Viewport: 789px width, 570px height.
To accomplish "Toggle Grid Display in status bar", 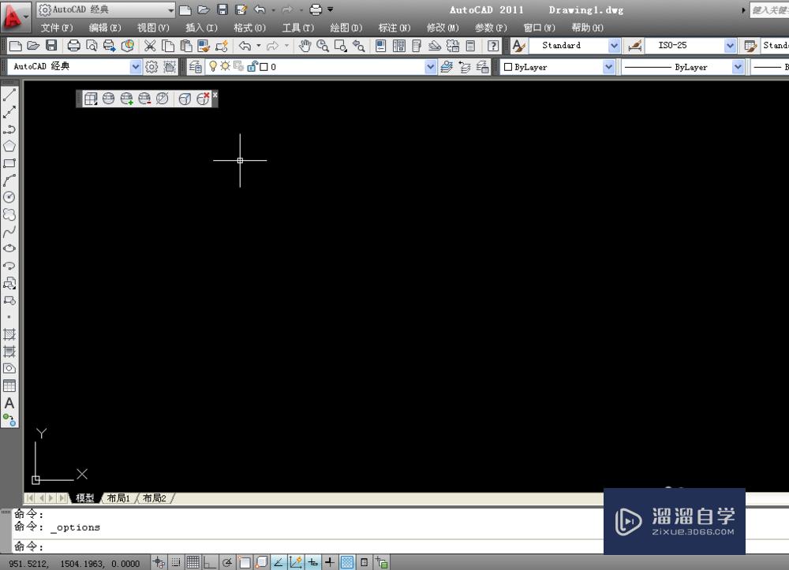I will tap(193, 562).
